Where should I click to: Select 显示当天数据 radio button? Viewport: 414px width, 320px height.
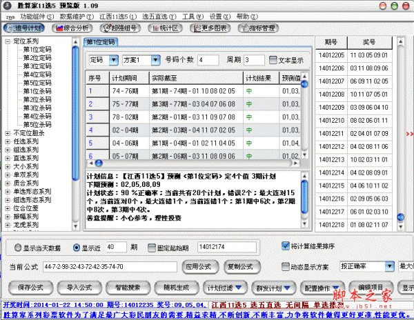(x=18, y=248)
